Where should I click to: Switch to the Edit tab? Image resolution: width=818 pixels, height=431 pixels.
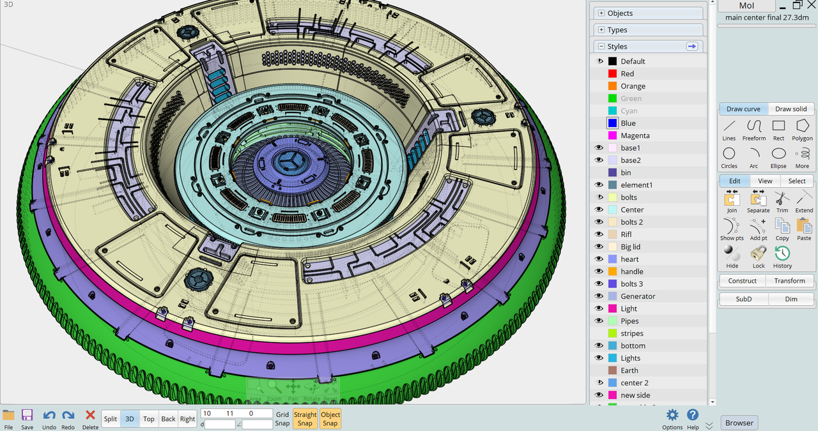(x=734, y=181)
